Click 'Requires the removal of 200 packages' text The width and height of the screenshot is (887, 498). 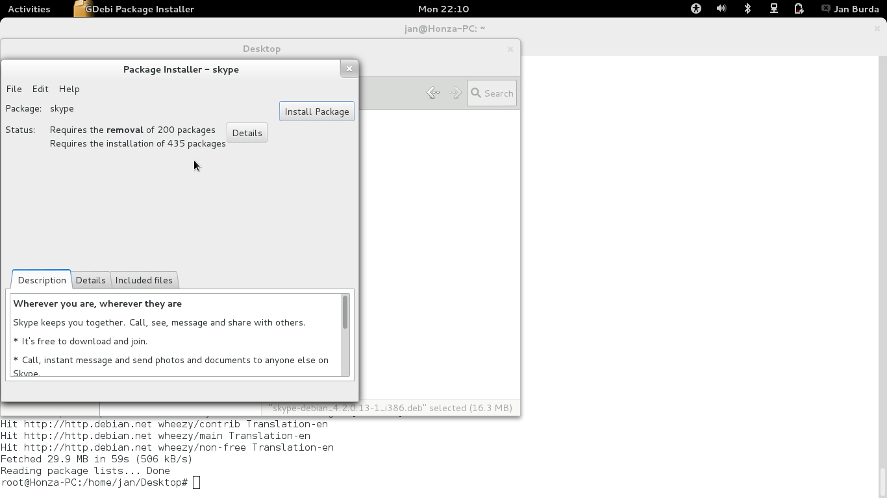click(x=132, y=130)
